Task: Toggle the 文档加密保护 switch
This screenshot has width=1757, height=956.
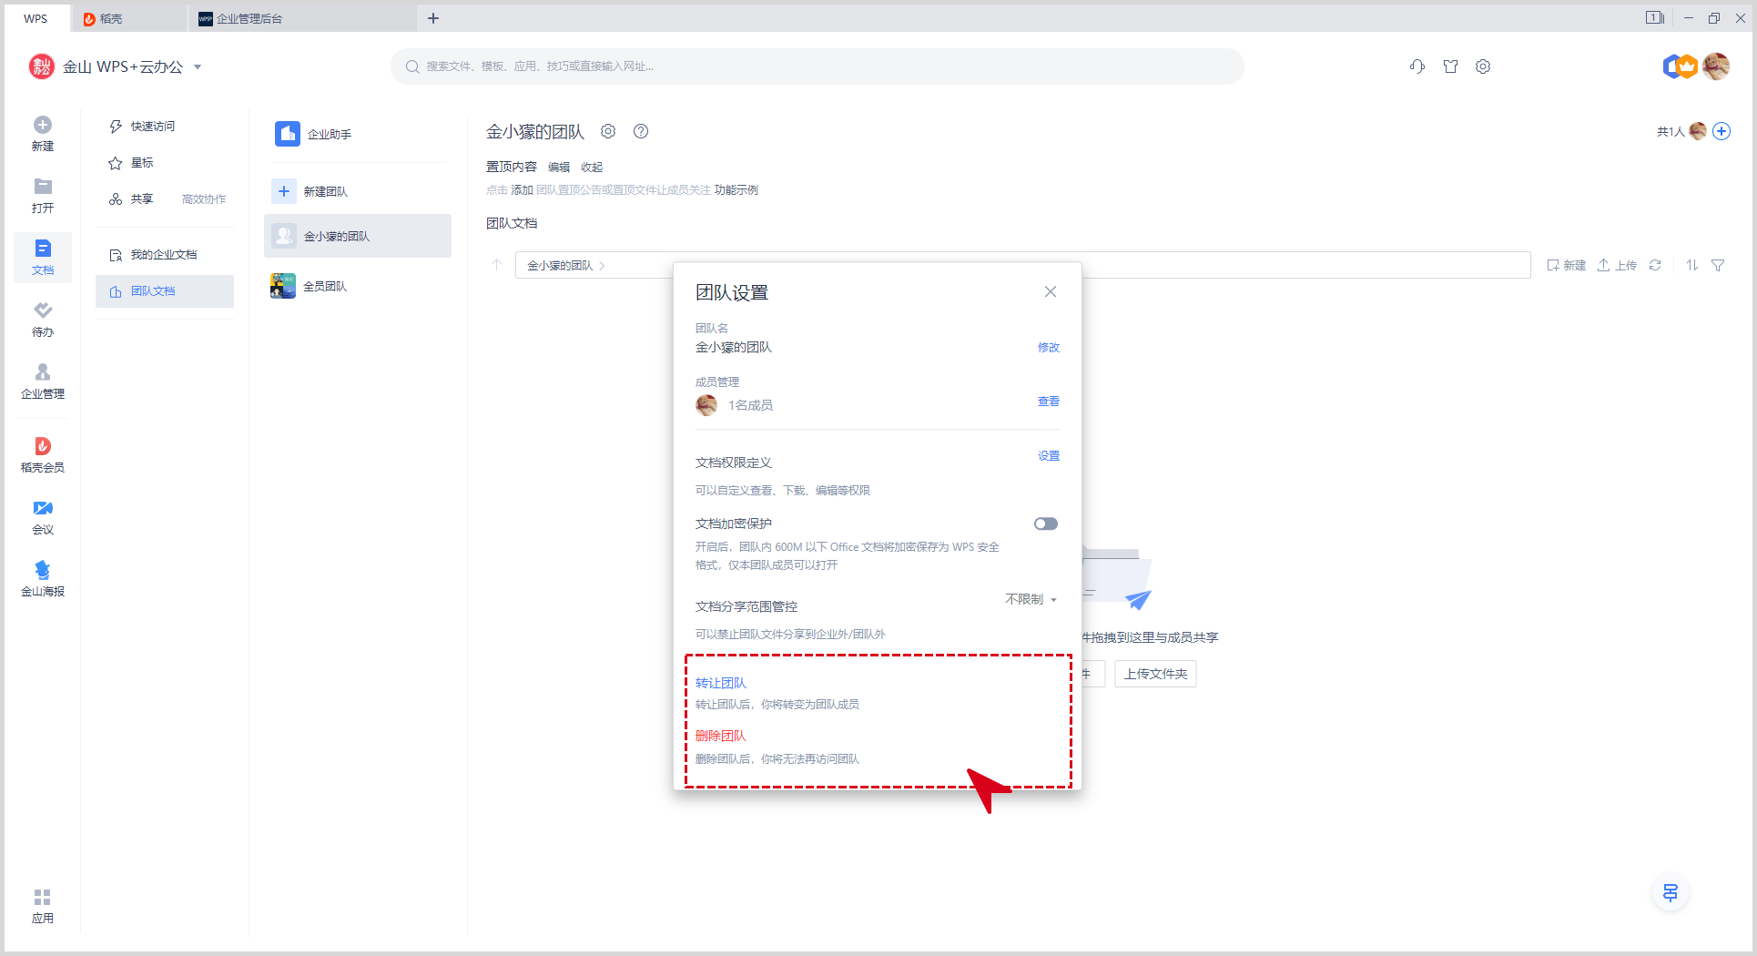Action: click(x=1046, y=524)
